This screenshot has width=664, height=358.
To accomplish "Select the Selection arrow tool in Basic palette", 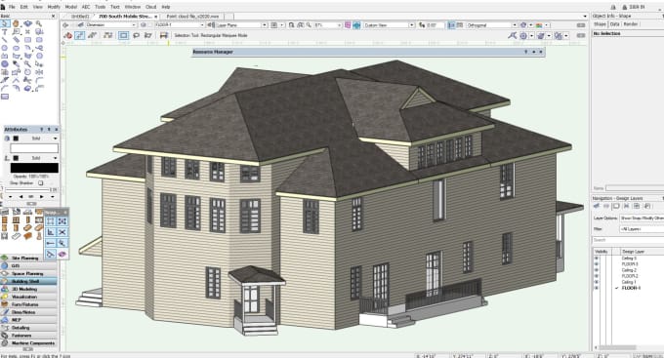I will coord(5,23).
